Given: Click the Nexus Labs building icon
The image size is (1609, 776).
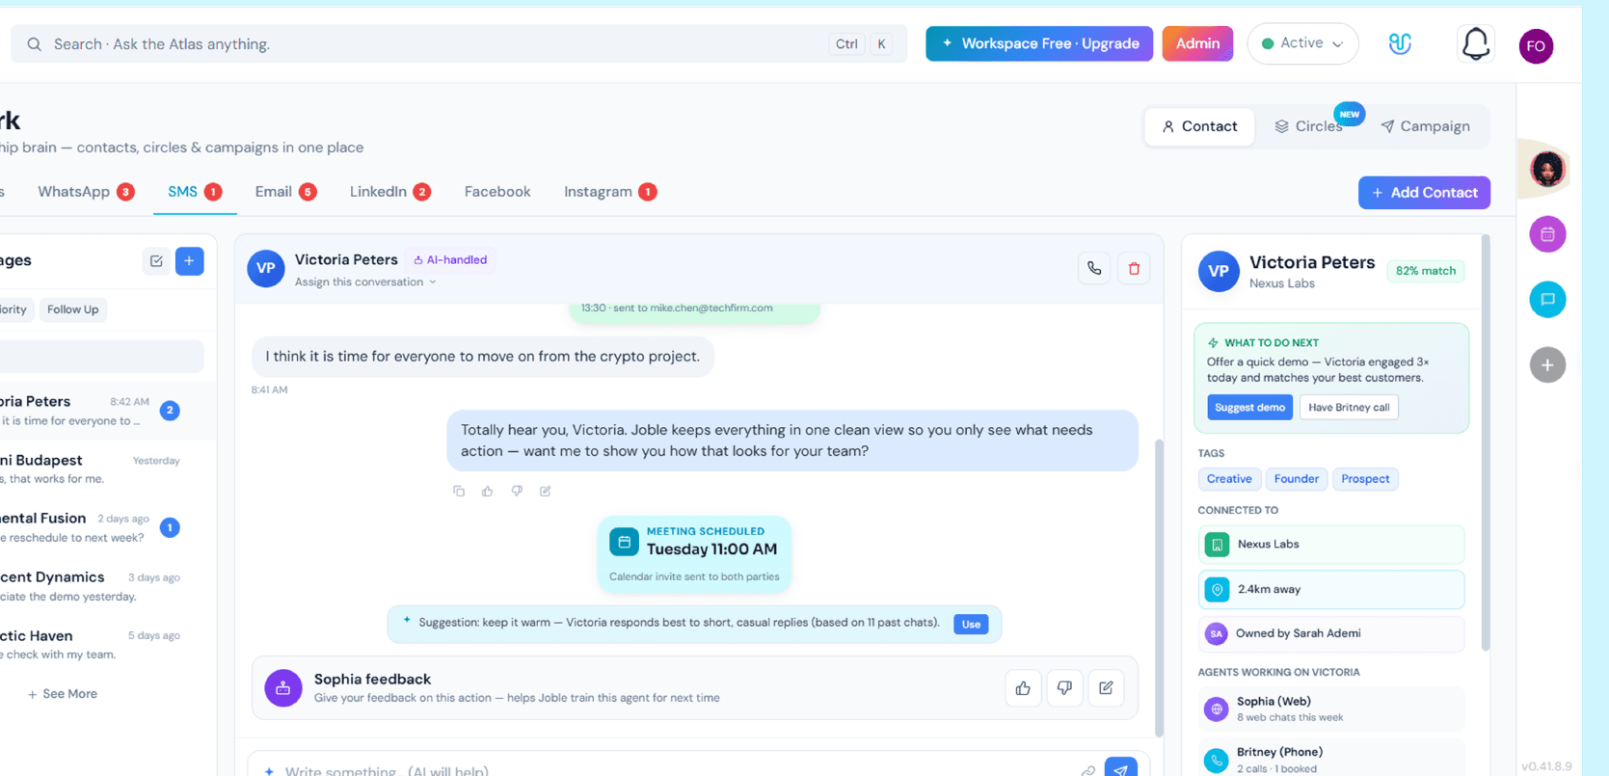Looking at the screenshot, I should coord(1217,545).
